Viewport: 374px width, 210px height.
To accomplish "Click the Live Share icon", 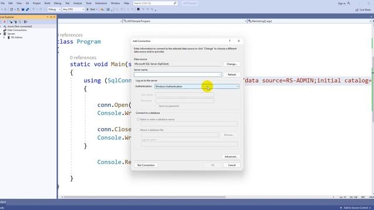I will (357, 10).
